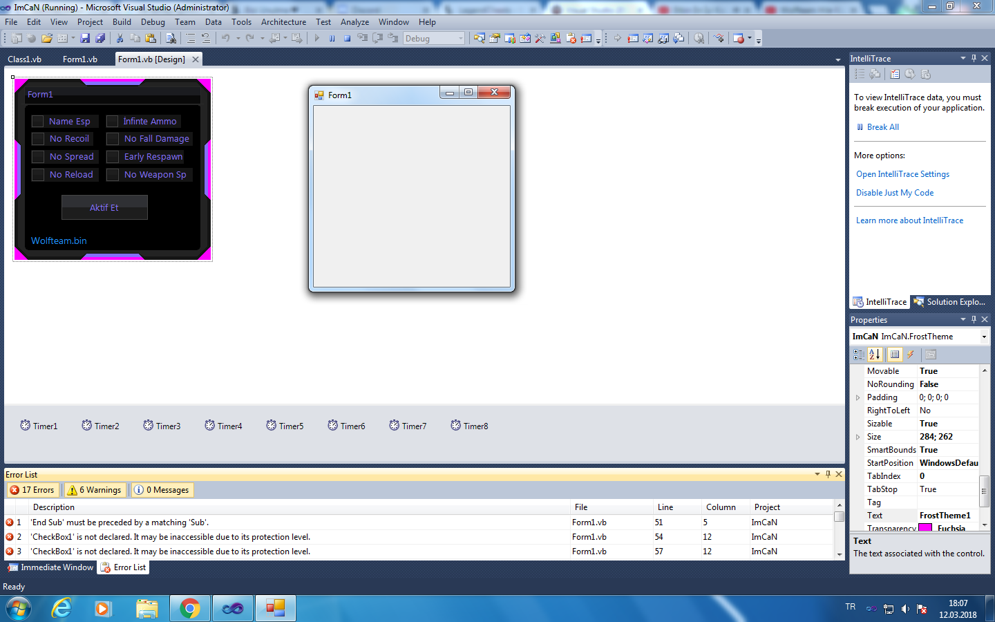
Task: Enable the No Recoil checkbox
Action: [x=38, y=139]
